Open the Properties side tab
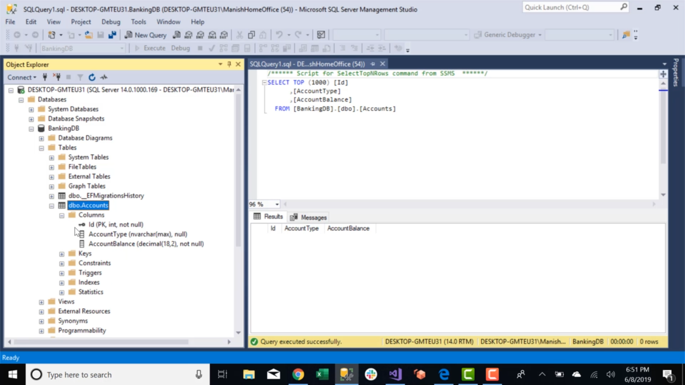This screenshot has width=685, height=385. coord(676,72)
